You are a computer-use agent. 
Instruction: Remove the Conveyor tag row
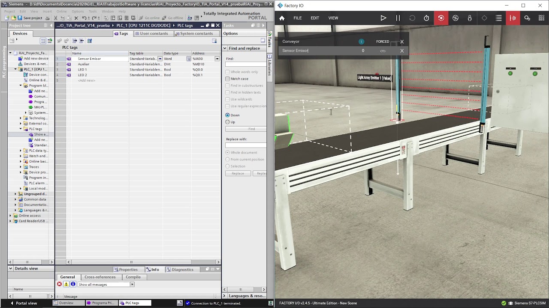point(402,41)
